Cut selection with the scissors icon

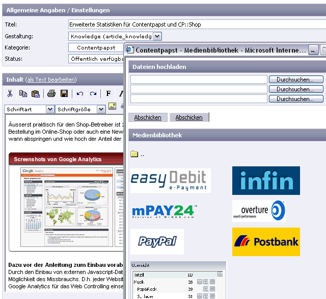pyautogui.click(x=10, y=93)
